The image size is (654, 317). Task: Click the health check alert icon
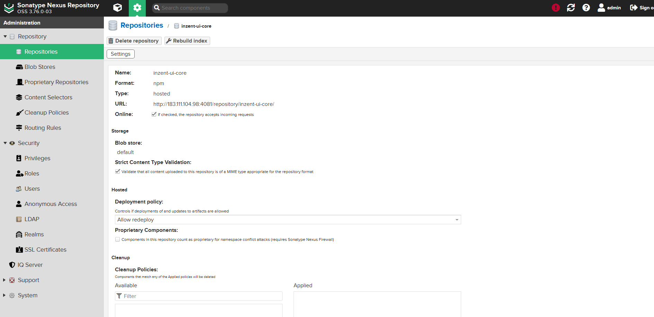click(x=556, y=7)
